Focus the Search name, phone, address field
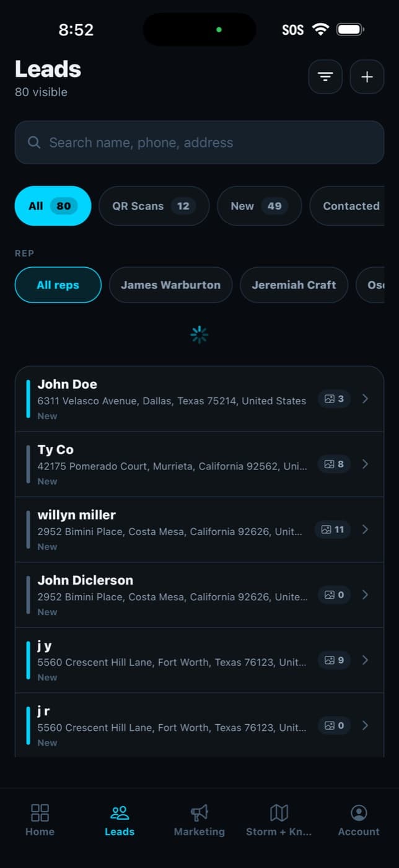The height and width of the screenshot is (868, 399). click(x=199, y=143)
